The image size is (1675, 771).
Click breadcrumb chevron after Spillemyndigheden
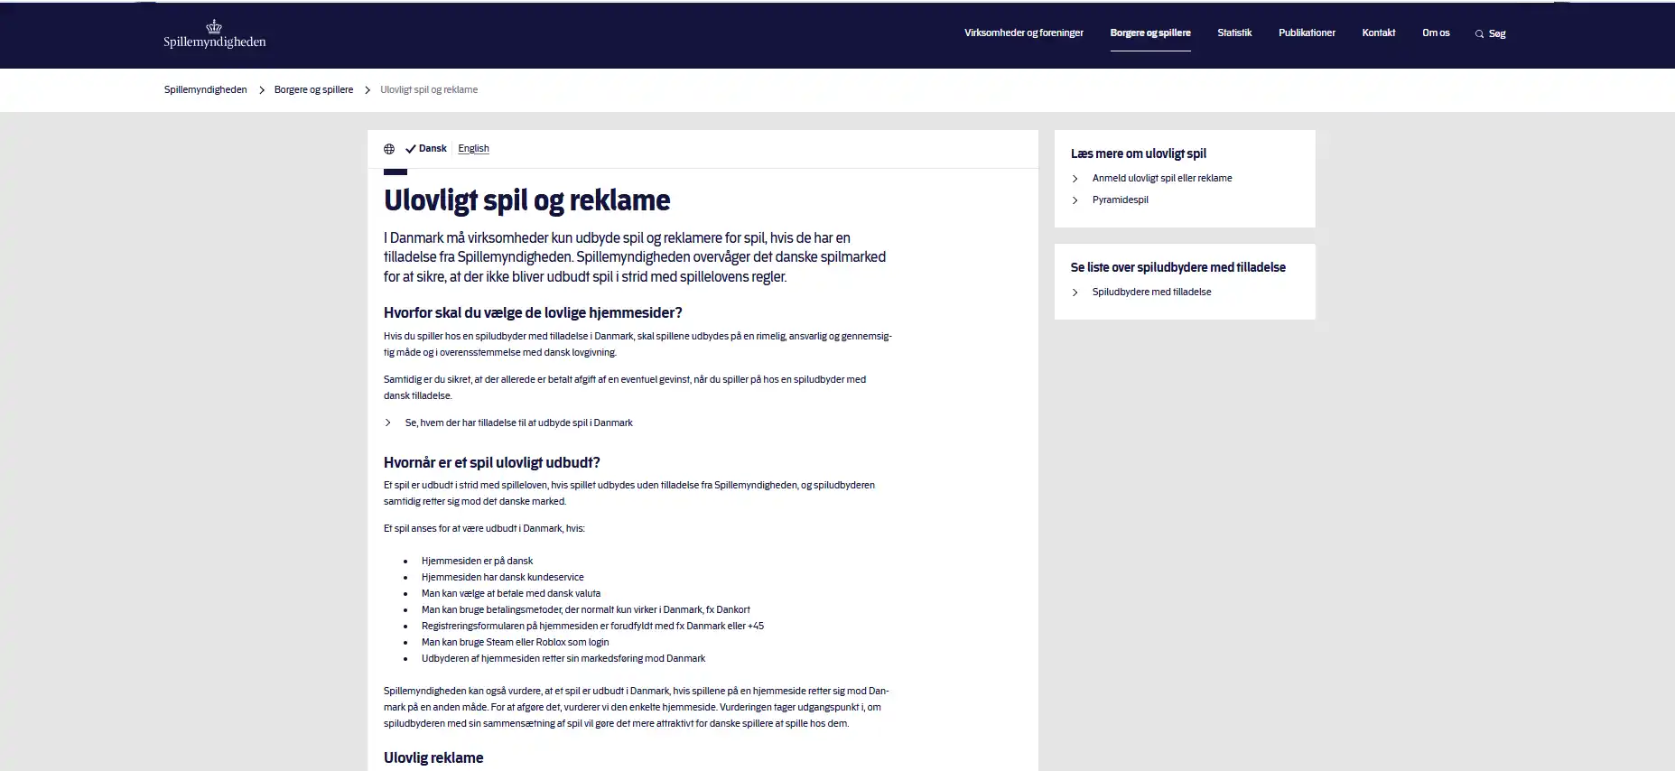click(x=262, y=90)
